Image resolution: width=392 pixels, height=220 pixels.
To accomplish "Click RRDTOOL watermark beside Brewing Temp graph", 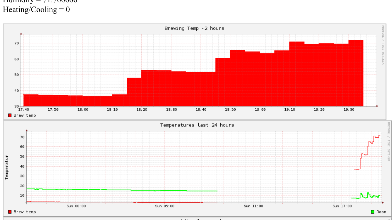I will click(383, 45).
